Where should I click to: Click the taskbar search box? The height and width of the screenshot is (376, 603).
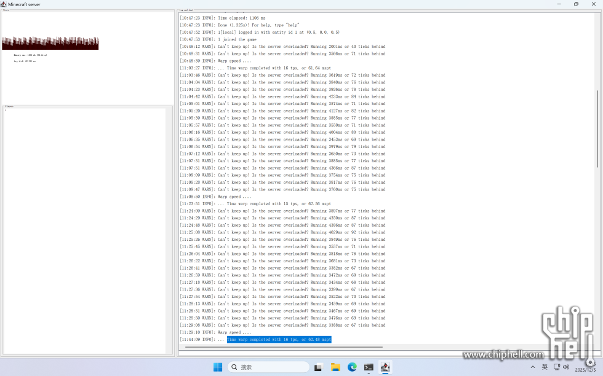[x=268, y=367]
